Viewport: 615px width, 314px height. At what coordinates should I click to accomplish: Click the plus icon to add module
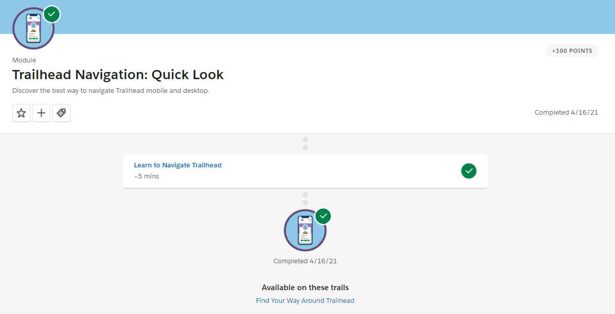[42, 113]
